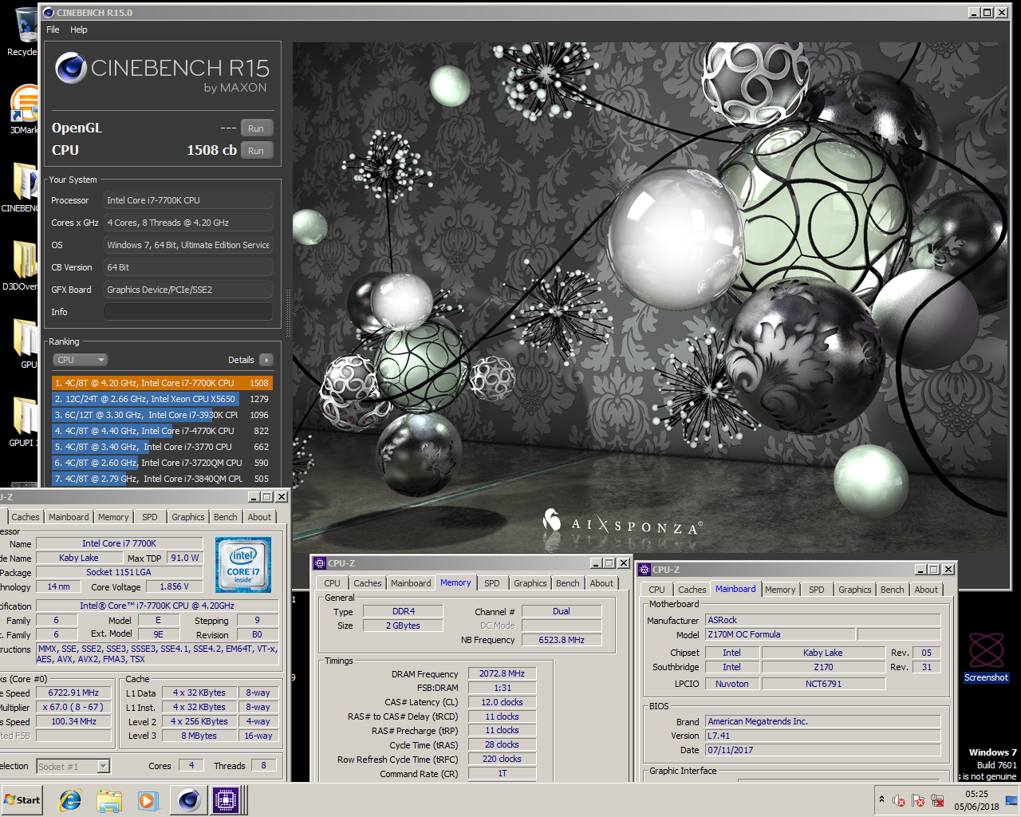Image resolution: width=1021 pixels, height=817 pixels.
Task: Click the Memory CPU-Z window title icon
Action: click(320, 563)
